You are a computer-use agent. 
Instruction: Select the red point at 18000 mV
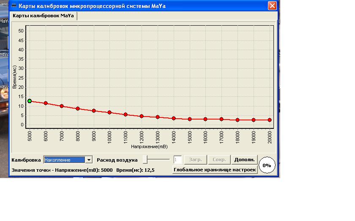(x=238, y=120)
